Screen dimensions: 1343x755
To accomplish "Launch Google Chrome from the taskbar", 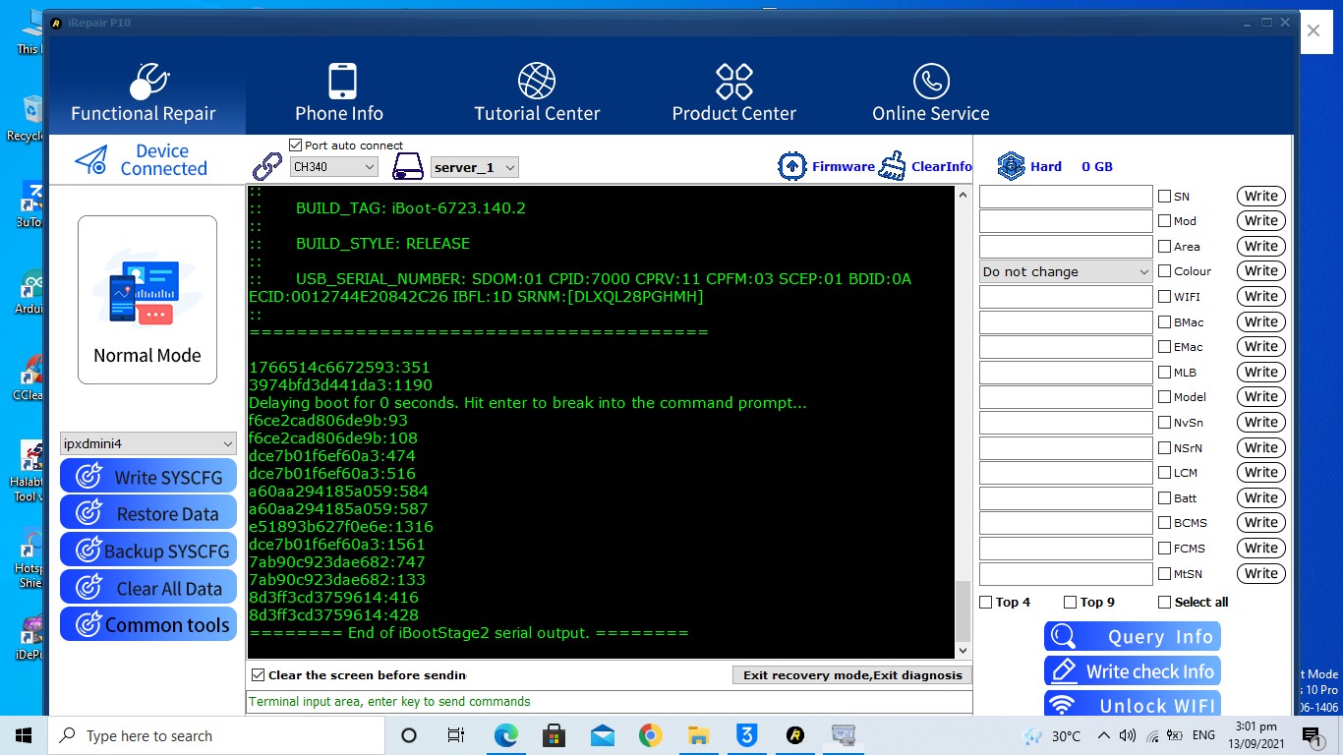I will pyautogui.click(x=650, y=735).
